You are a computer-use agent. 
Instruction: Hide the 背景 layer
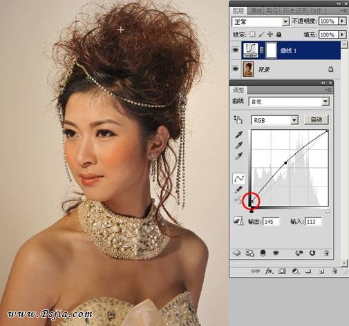click(236, 69)
